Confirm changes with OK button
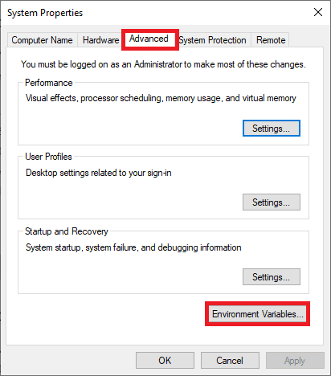331x376 pixels. coord(165,361)
